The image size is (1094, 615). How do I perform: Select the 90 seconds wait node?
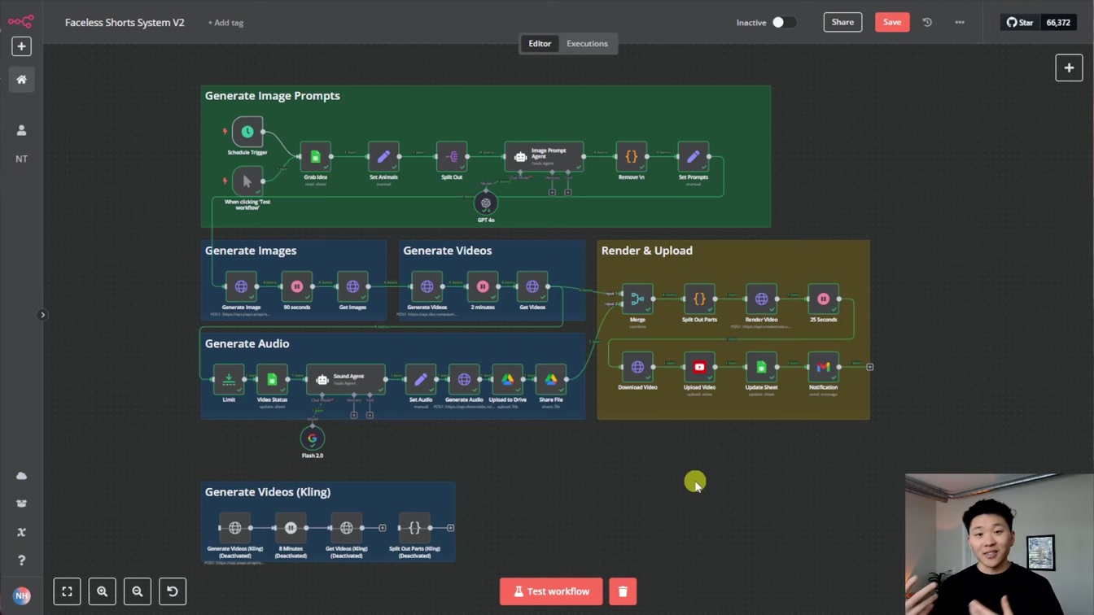297,286
